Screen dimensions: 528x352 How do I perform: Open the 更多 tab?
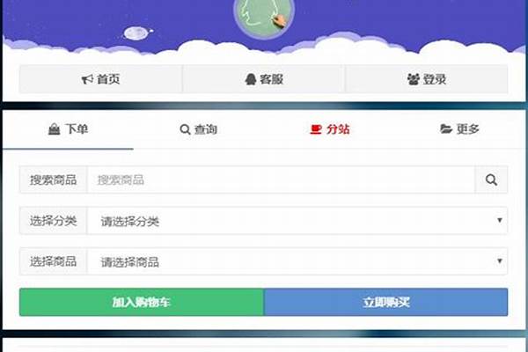460,129
